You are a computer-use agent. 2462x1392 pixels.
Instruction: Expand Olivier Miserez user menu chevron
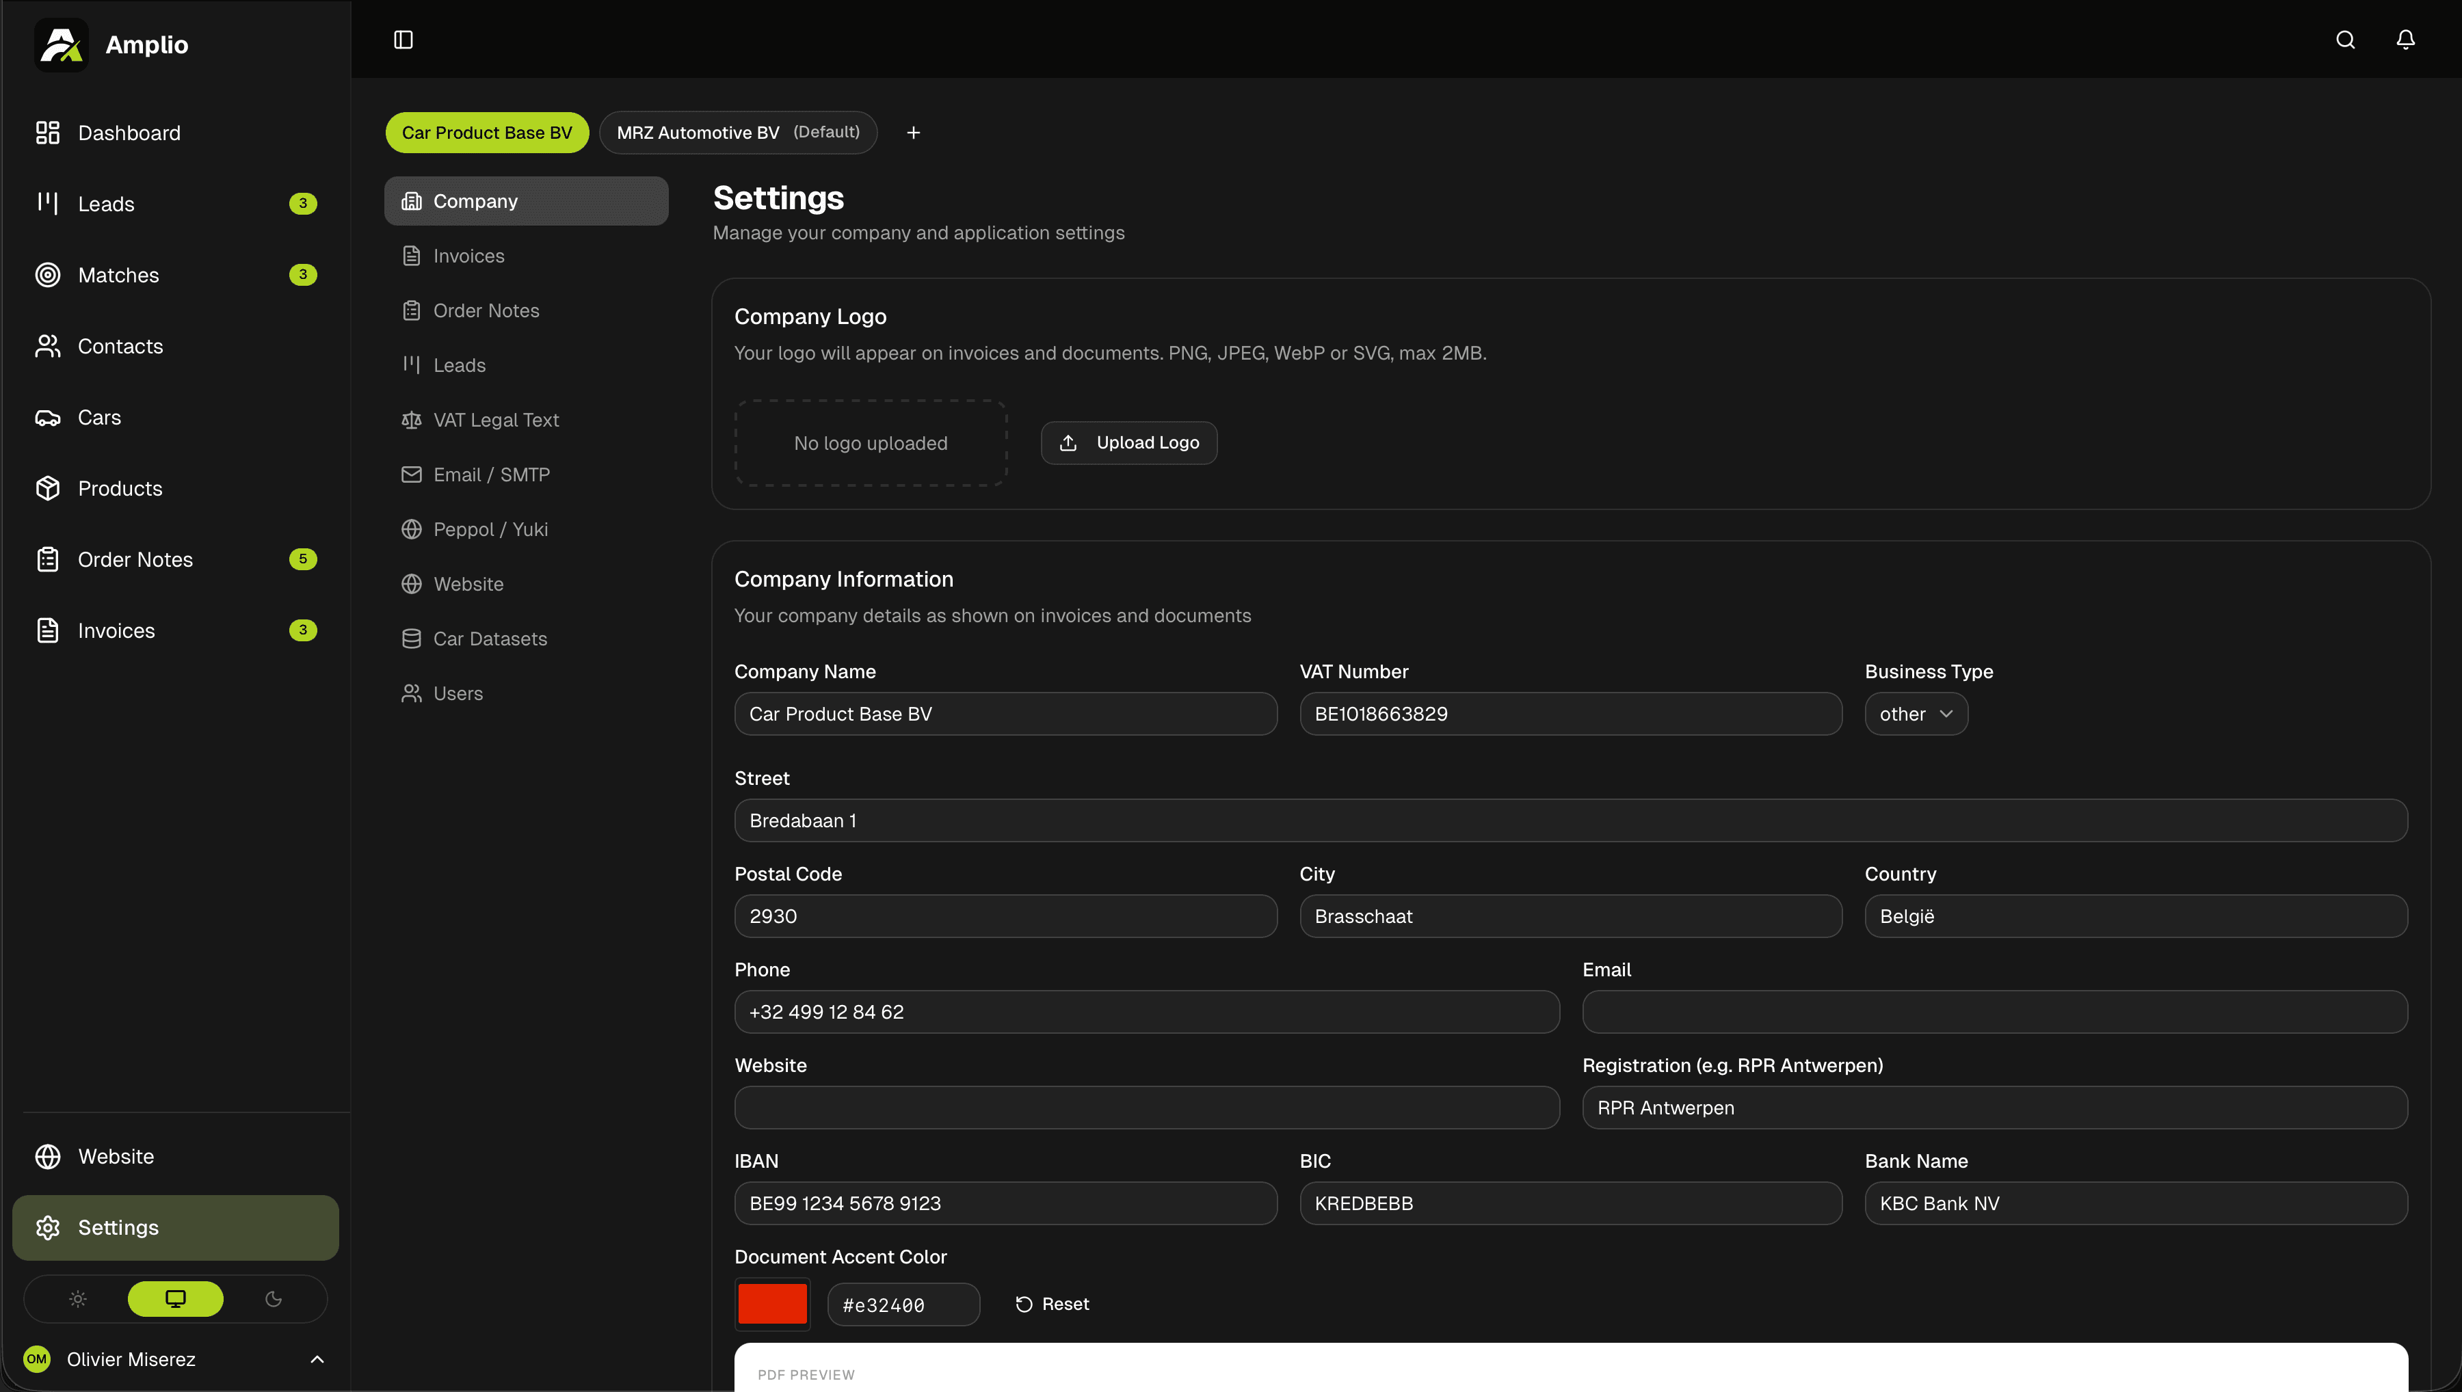(317, 1358)
